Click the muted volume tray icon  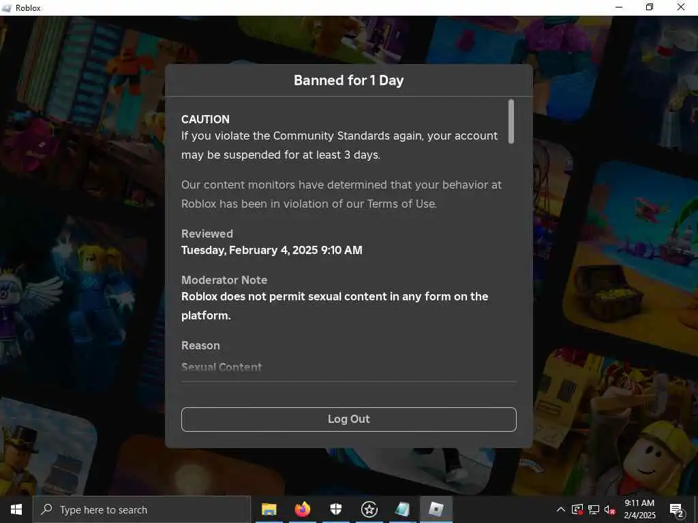click(x=609, y=509)
